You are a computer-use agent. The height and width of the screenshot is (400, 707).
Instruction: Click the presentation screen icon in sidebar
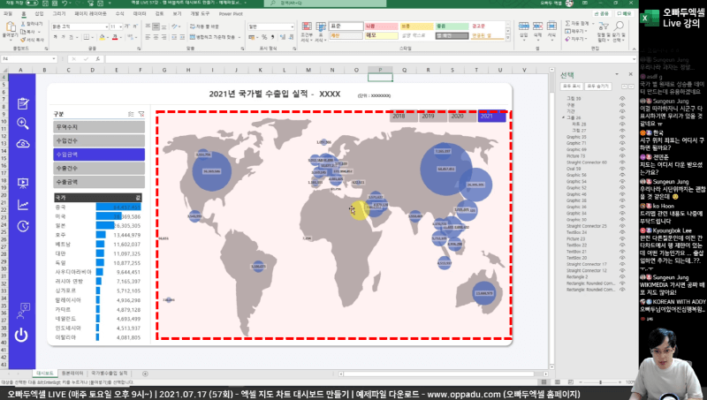tap(23, 184)
